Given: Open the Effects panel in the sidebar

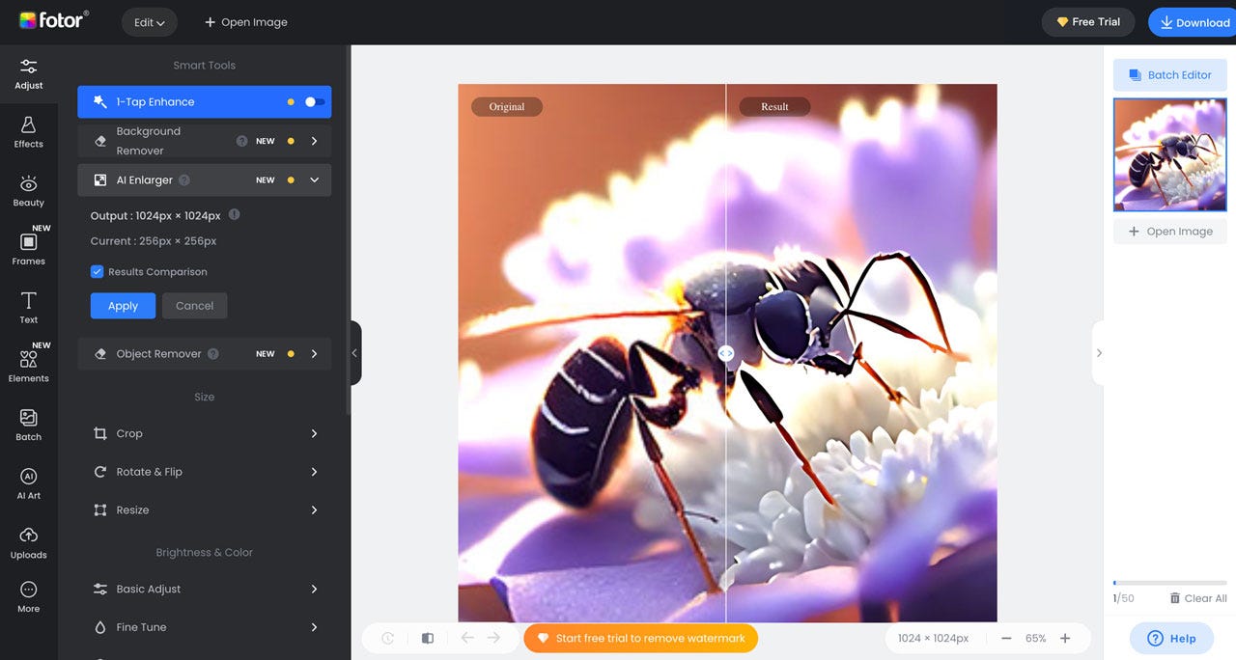Looking at the screenshot, I should point(28,131).
